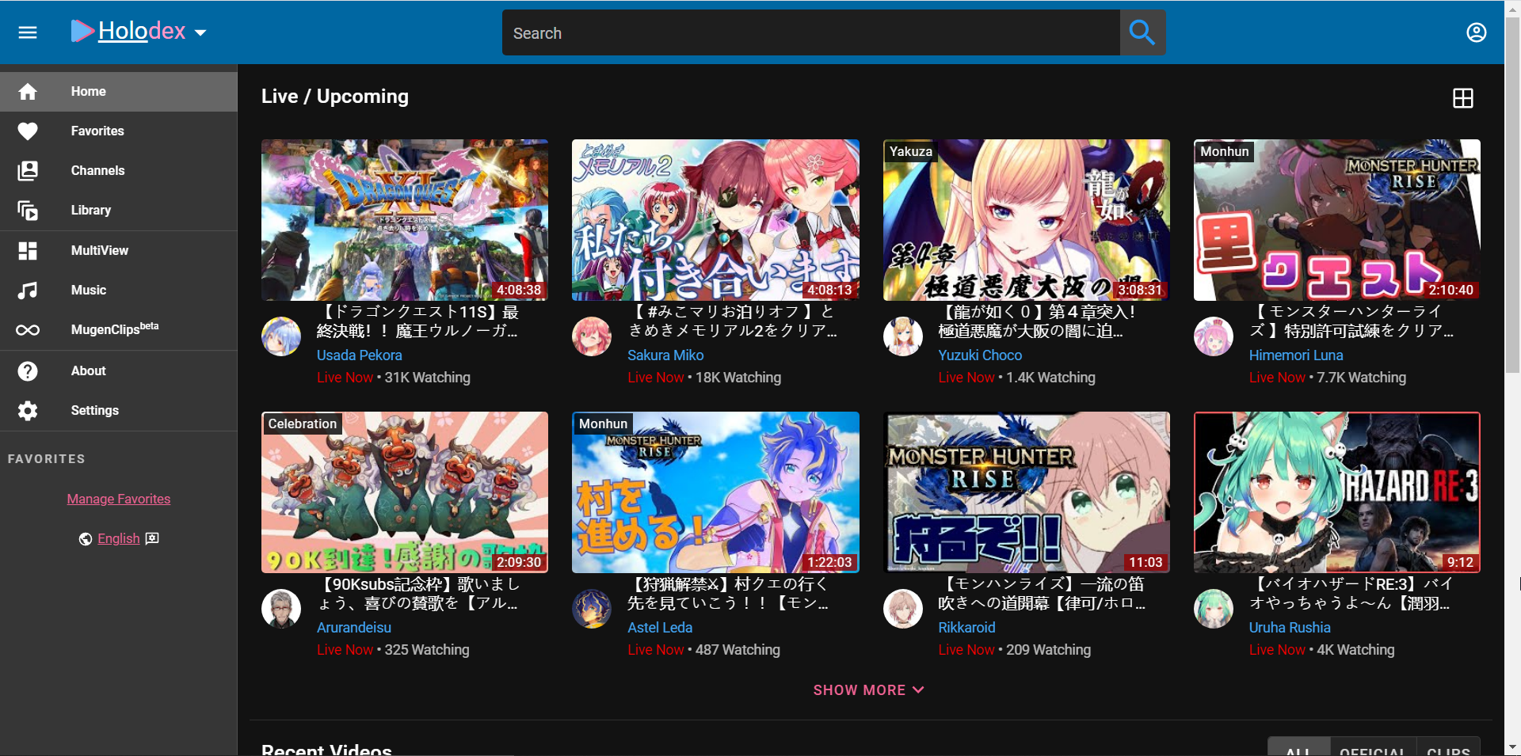The image size is (1521, 756).
Task: Open Astel Leda's Monhun stream thumbnail
Action: (715, 492)
